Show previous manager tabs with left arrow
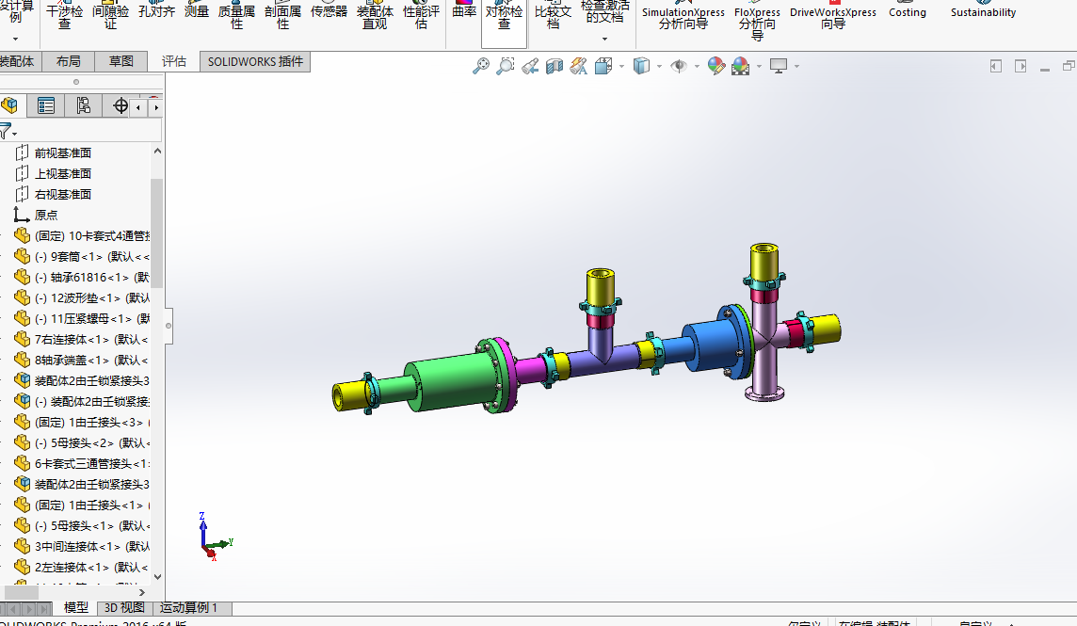The height and width of the screenshot is (626, 1077). pyautogui.click(x=138, y=107)
